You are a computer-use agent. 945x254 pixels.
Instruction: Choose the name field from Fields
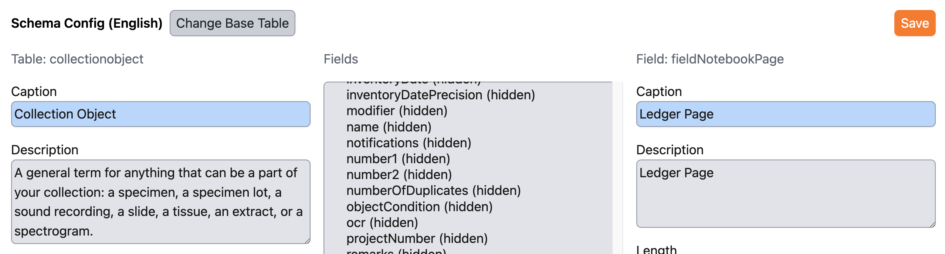pyautogui.click(x=389, y=127)
